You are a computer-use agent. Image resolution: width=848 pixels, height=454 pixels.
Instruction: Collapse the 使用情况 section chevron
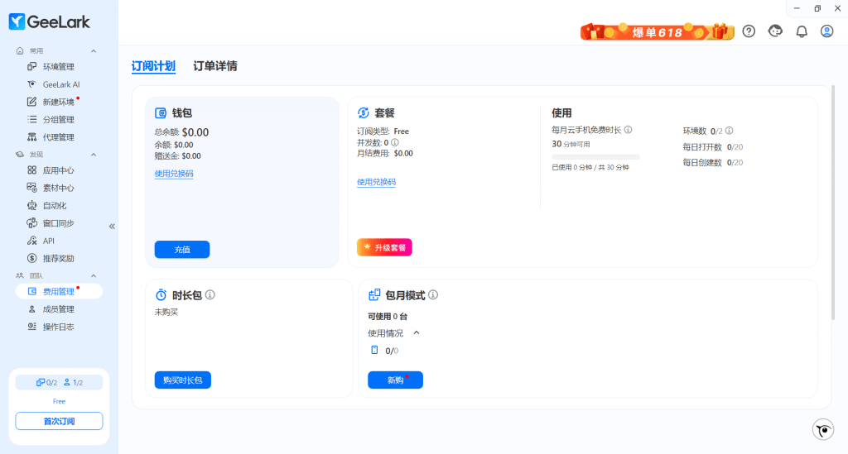(416, 333)
